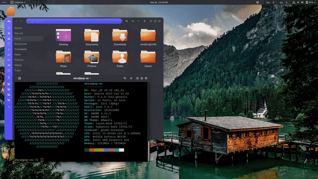
Task: Open the Steam folder
Action: point(148,59)
